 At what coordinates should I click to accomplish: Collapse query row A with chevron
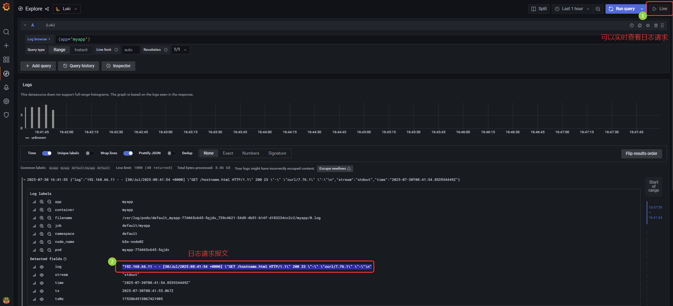coord(25,25)
